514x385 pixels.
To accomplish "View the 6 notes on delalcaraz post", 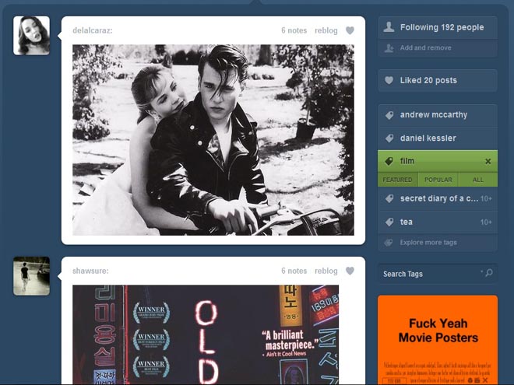I will [x=294, y=31].
